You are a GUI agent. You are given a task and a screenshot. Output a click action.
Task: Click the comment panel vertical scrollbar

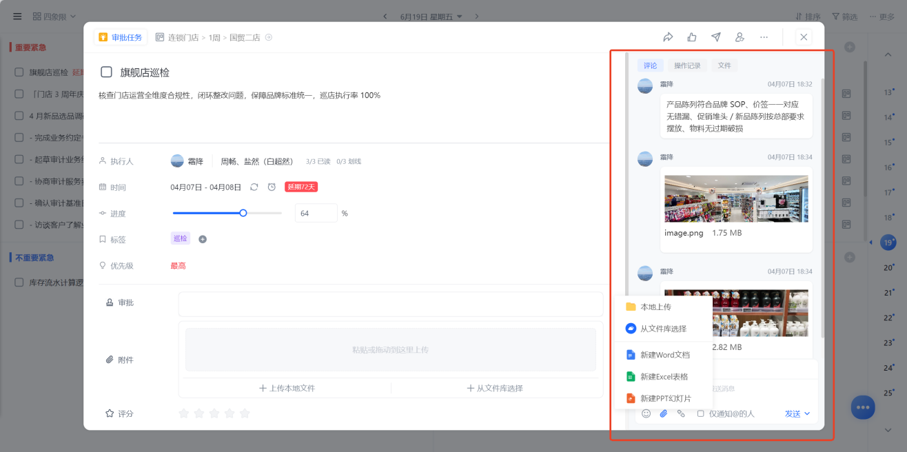(x=822, y=207)
